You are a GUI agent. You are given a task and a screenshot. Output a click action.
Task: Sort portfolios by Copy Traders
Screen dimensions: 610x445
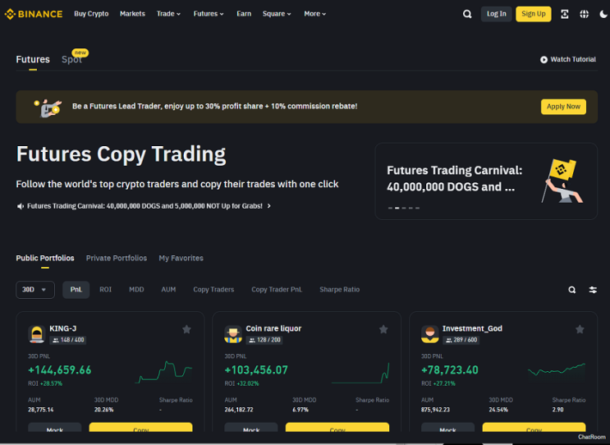click(x=213, y=290)
